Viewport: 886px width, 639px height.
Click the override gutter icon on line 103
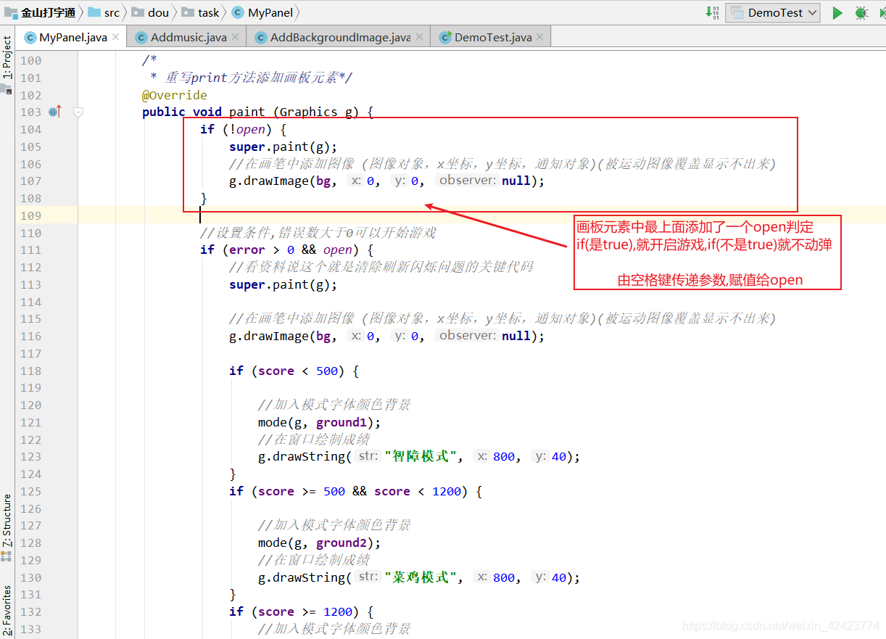coord(55,112)
